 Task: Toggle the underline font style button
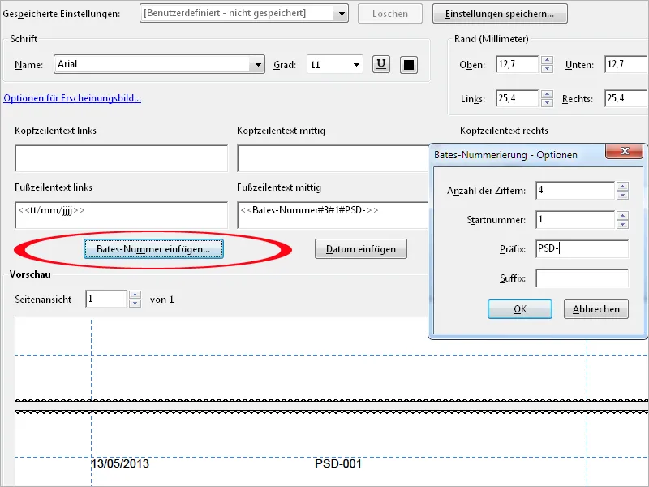pos(380,65)
